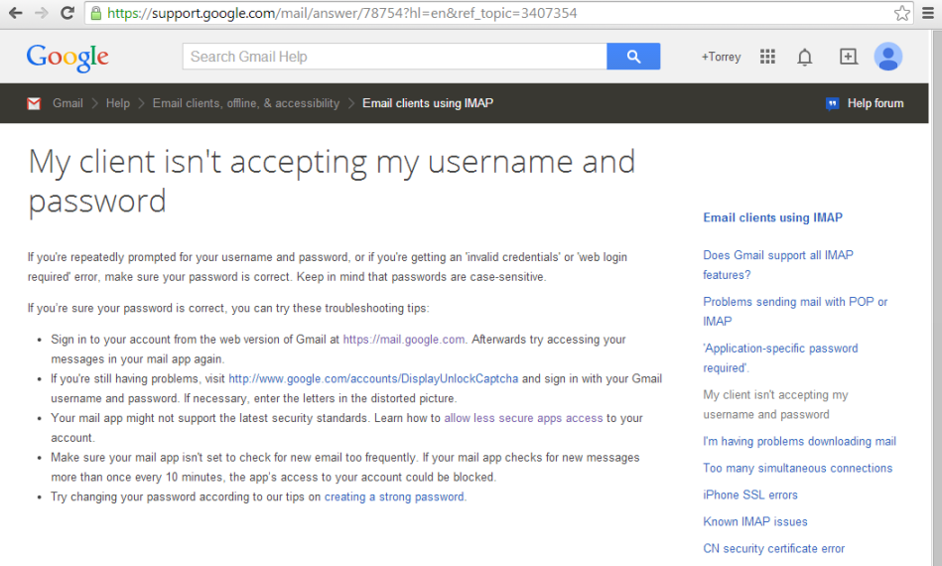Open the Help forum link

(x=875, y=103)
